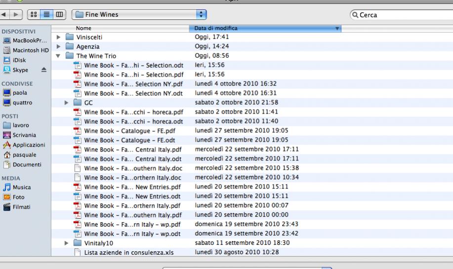Open Applicazioni in the sidebar

point(24,145)
